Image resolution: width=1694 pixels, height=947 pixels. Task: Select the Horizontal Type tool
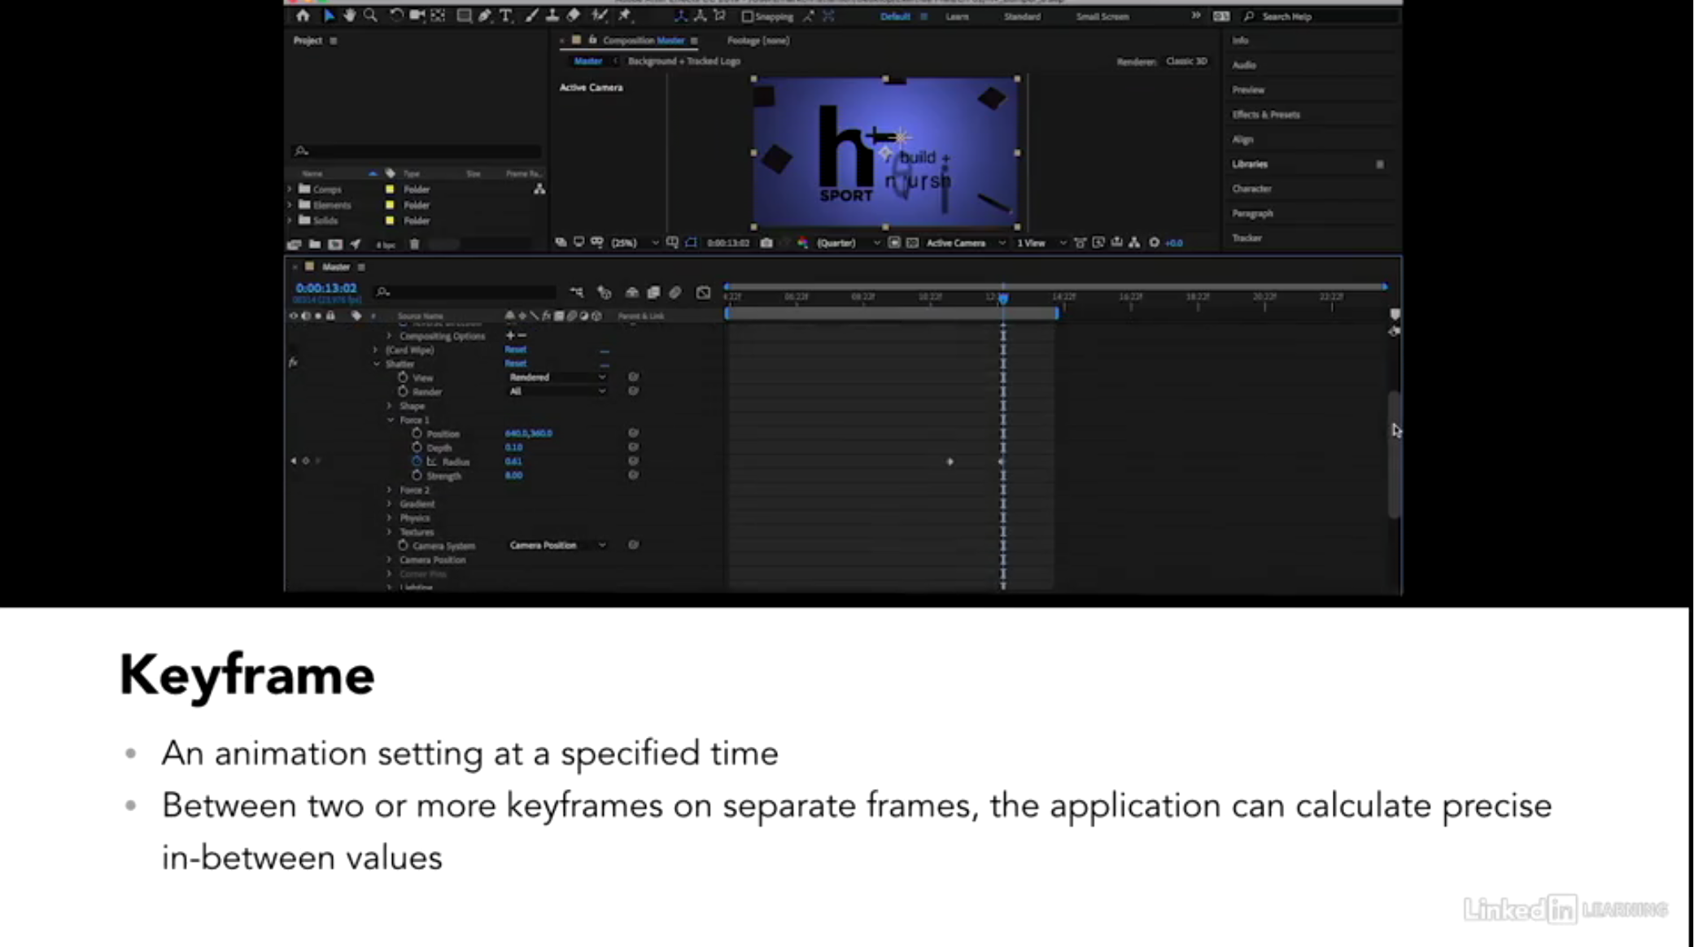[505, 15]
